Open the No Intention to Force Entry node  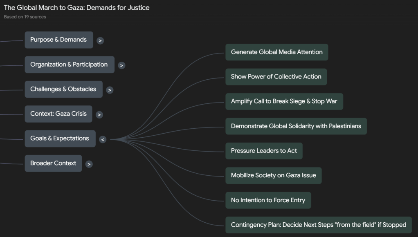click(x=268, y=200)
